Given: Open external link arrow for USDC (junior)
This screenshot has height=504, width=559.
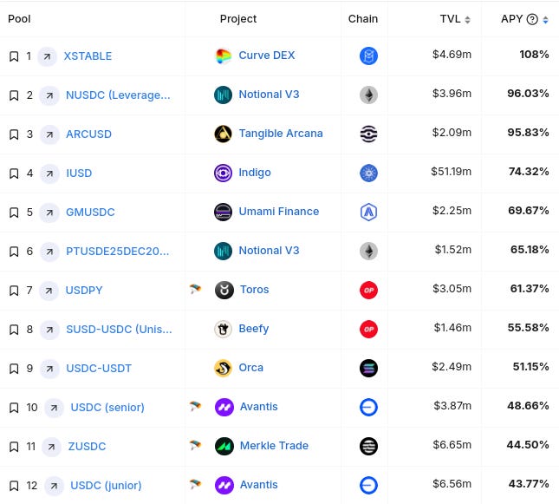Looking at the screenshot, I should click(x=54, y=486).
